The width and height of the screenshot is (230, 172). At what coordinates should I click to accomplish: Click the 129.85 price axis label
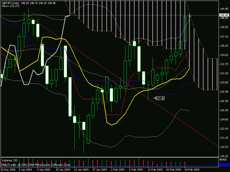coord(224,83)
